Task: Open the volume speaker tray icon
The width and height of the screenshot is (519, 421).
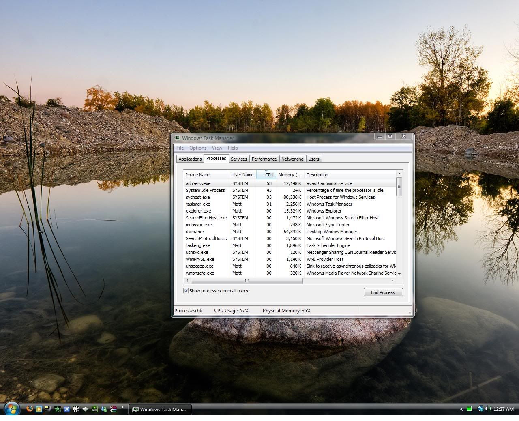Action: [487, 409]
